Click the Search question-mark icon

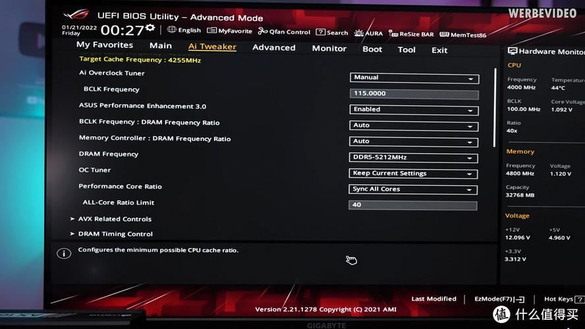320,32
